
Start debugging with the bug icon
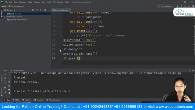pos(181,6)
